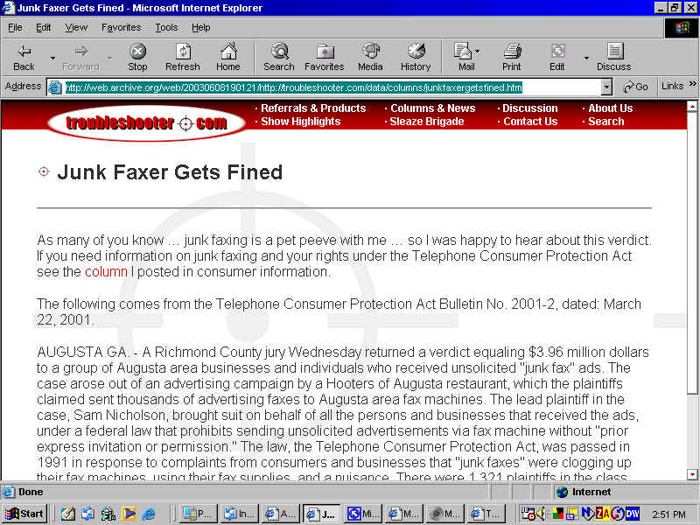Open the Forward history dropdown arrow
This screenshot has width=700, height=525.
pyautogui.click(x=109, y=58)
